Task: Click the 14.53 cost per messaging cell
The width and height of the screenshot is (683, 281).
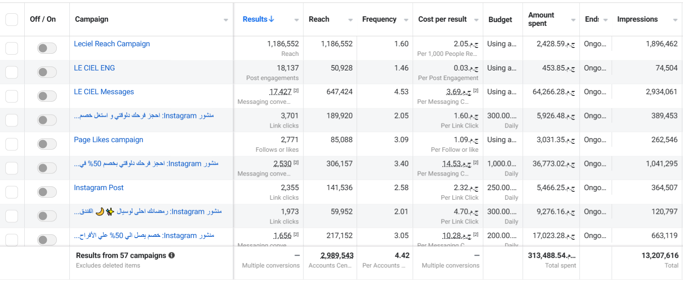Action: [x=456, y=164]
